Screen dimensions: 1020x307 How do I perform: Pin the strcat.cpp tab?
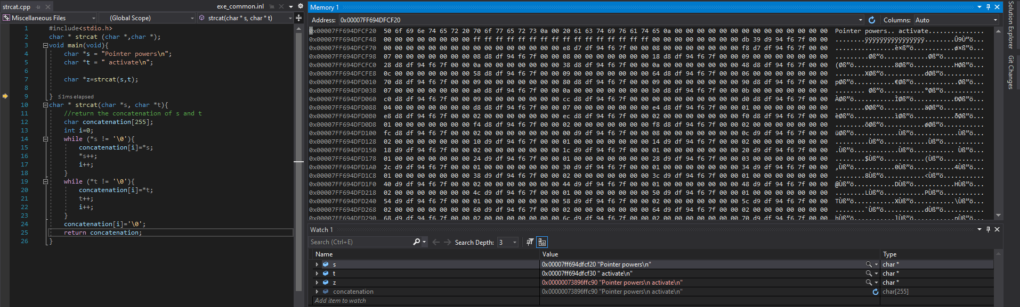pos(38,7)
